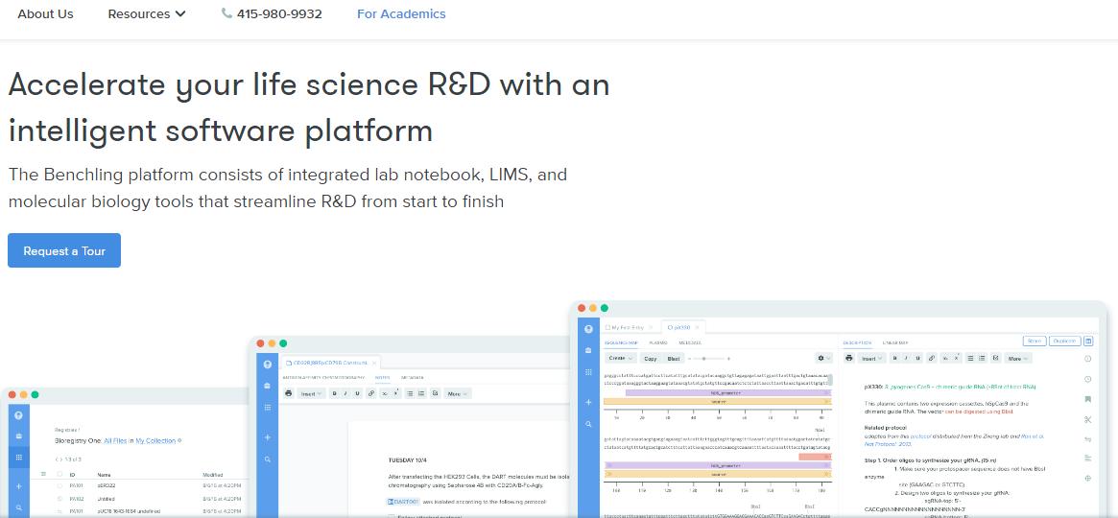
Task: Click the Request a Tour button
Action: (64, 250)
